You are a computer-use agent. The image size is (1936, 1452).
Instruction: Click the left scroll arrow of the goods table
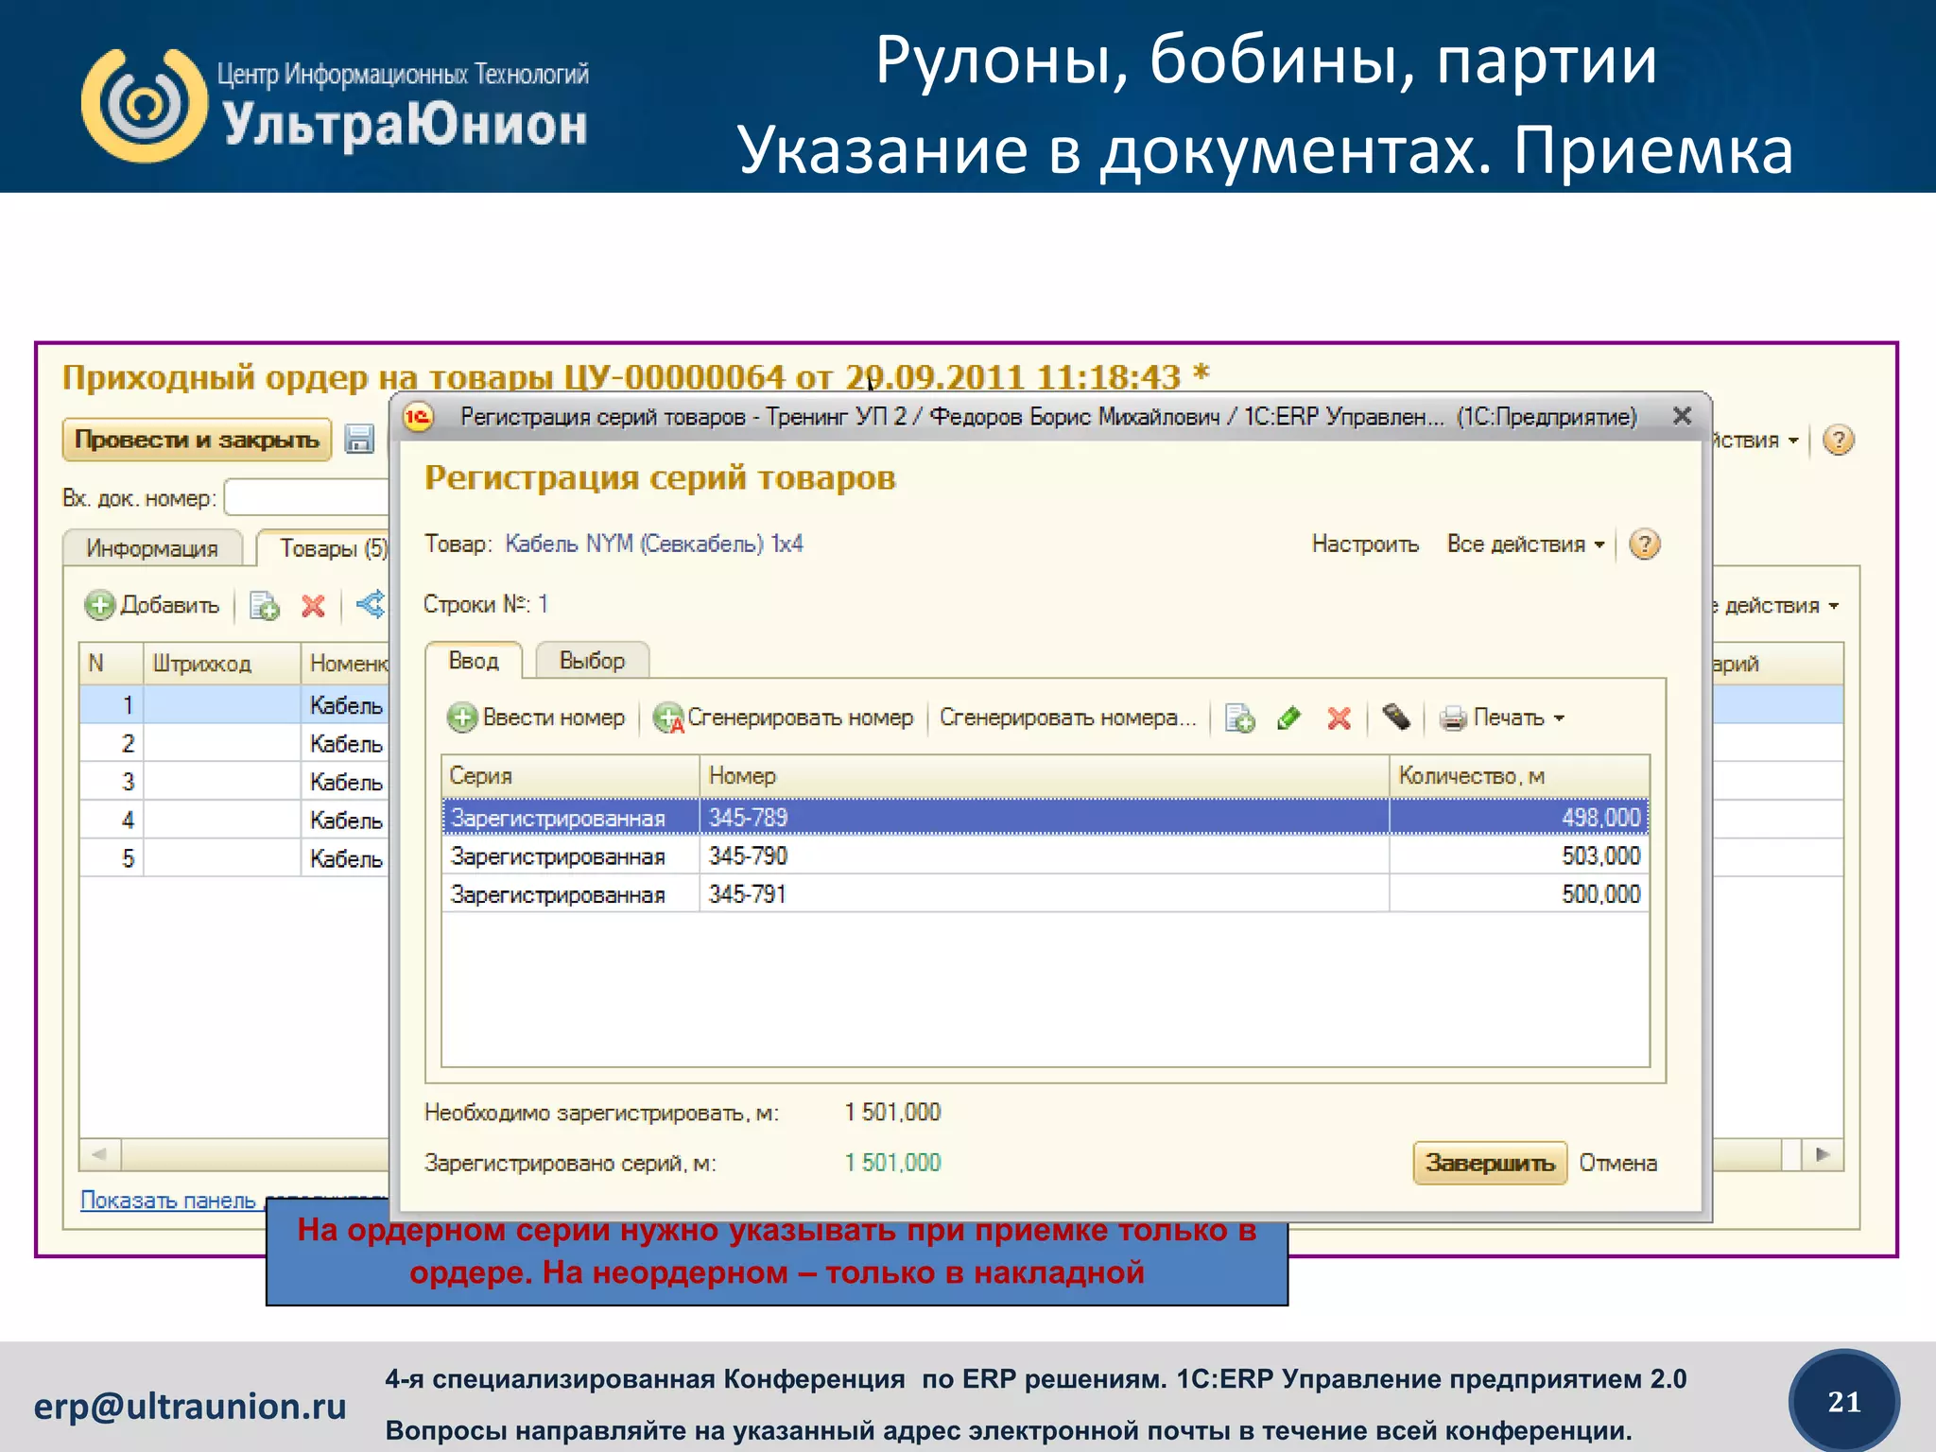point(99,1154)
